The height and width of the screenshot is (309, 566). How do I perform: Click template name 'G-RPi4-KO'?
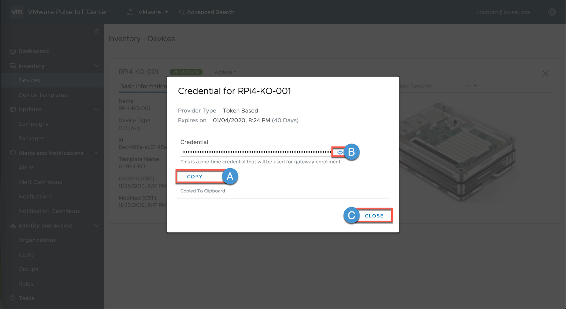[132, 166]
